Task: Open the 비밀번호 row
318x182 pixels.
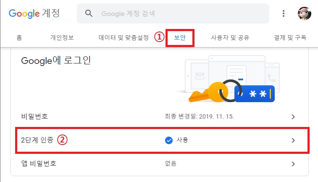Action: 160,116
